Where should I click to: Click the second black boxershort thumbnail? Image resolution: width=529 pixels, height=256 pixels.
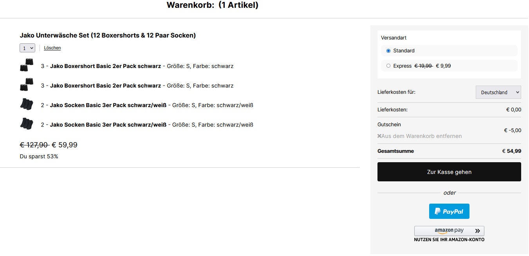27,85
